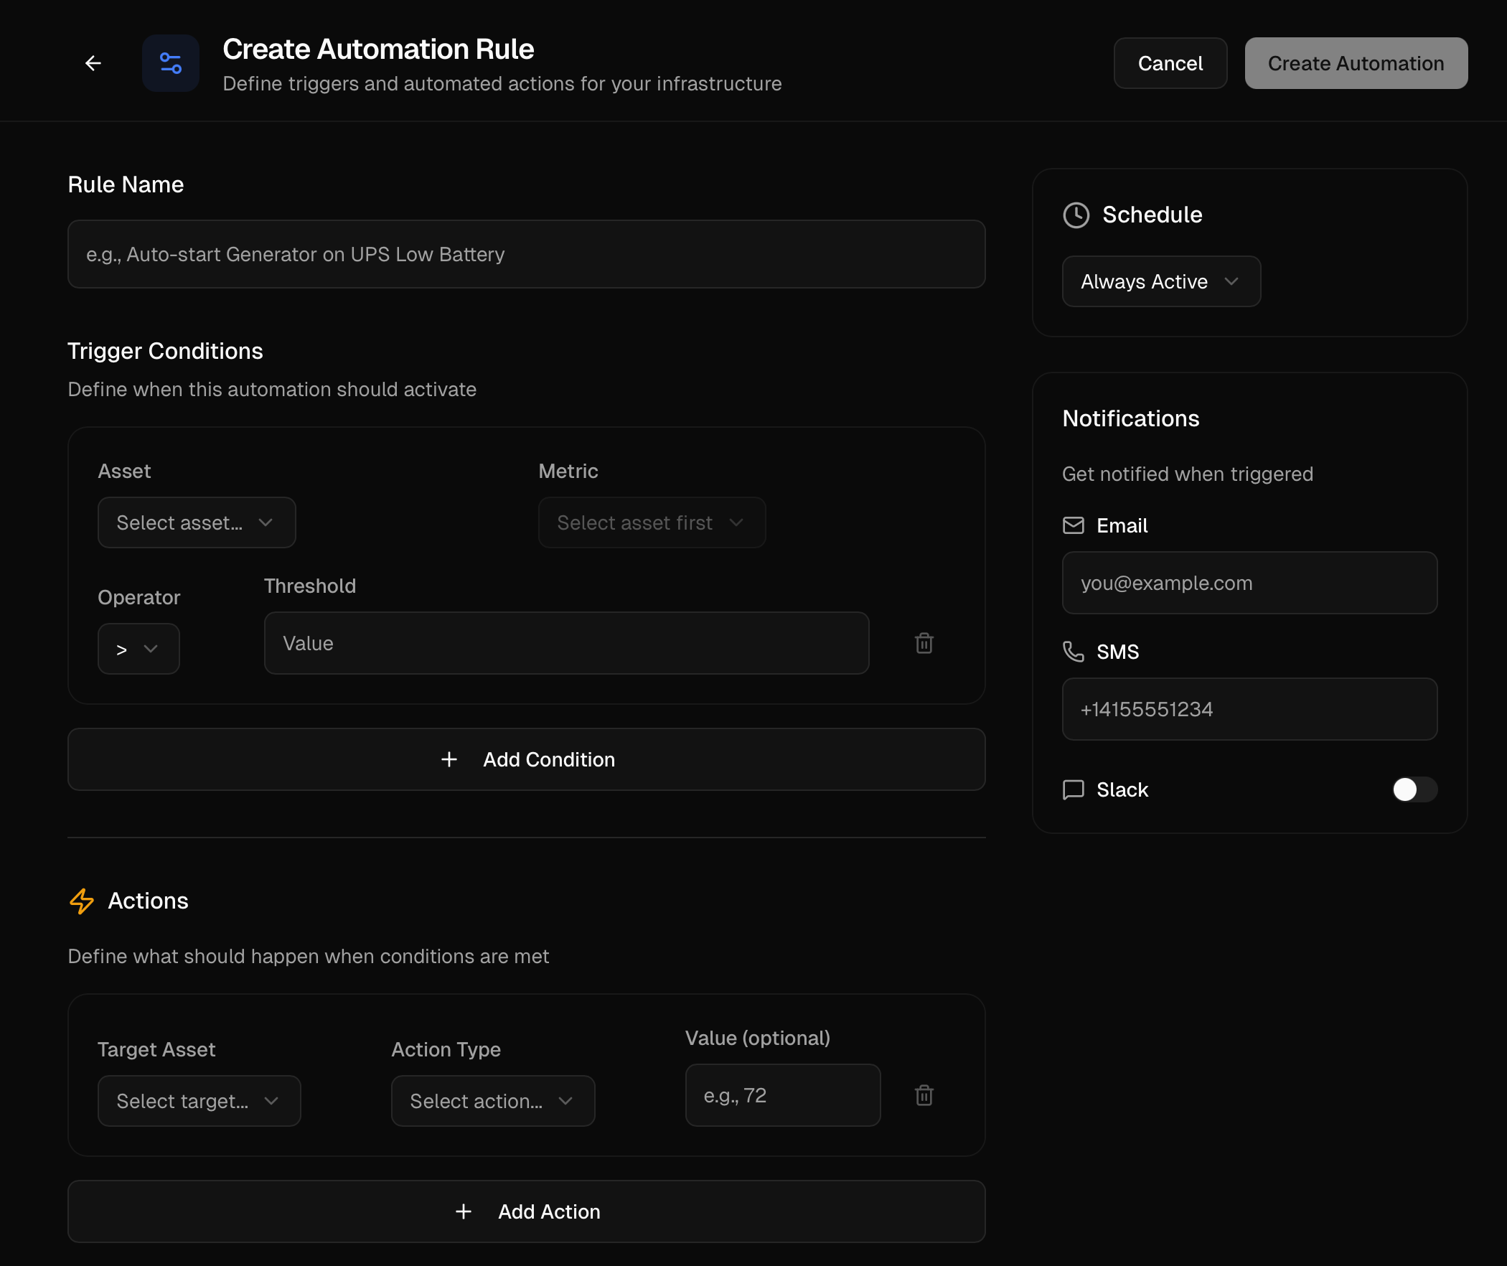
Task: Click the Target Asset label
Action: (x=156, y=1049)
